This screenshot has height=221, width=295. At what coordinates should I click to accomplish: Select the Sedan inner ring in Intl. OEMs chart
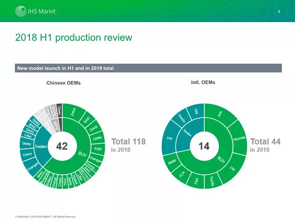coord(187,133)
